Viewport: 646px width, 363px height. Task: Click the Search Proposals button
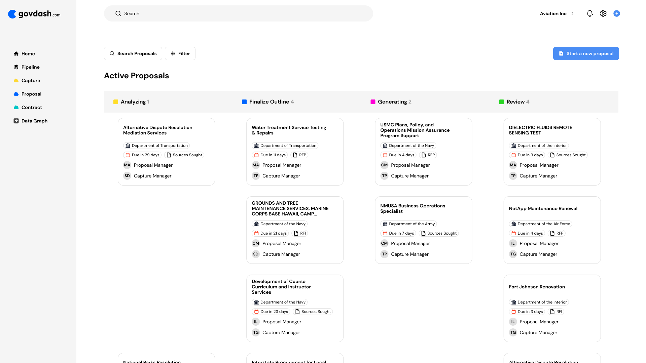pos(133,53)
